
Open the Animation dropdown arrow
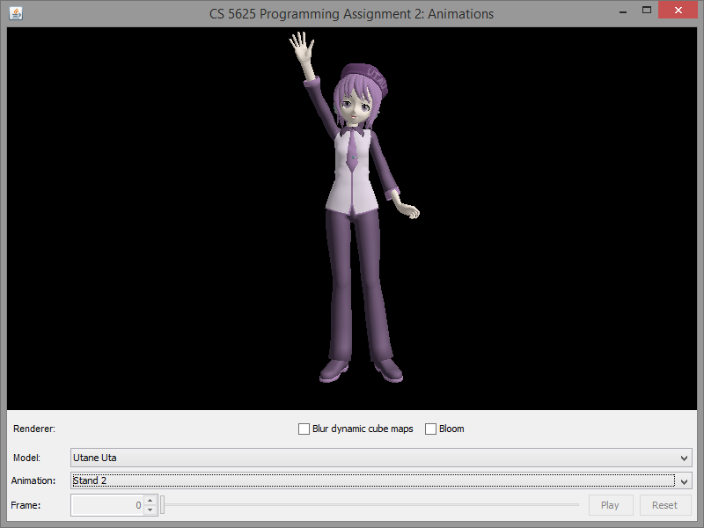pyautogui.click(x=684, y=481)
